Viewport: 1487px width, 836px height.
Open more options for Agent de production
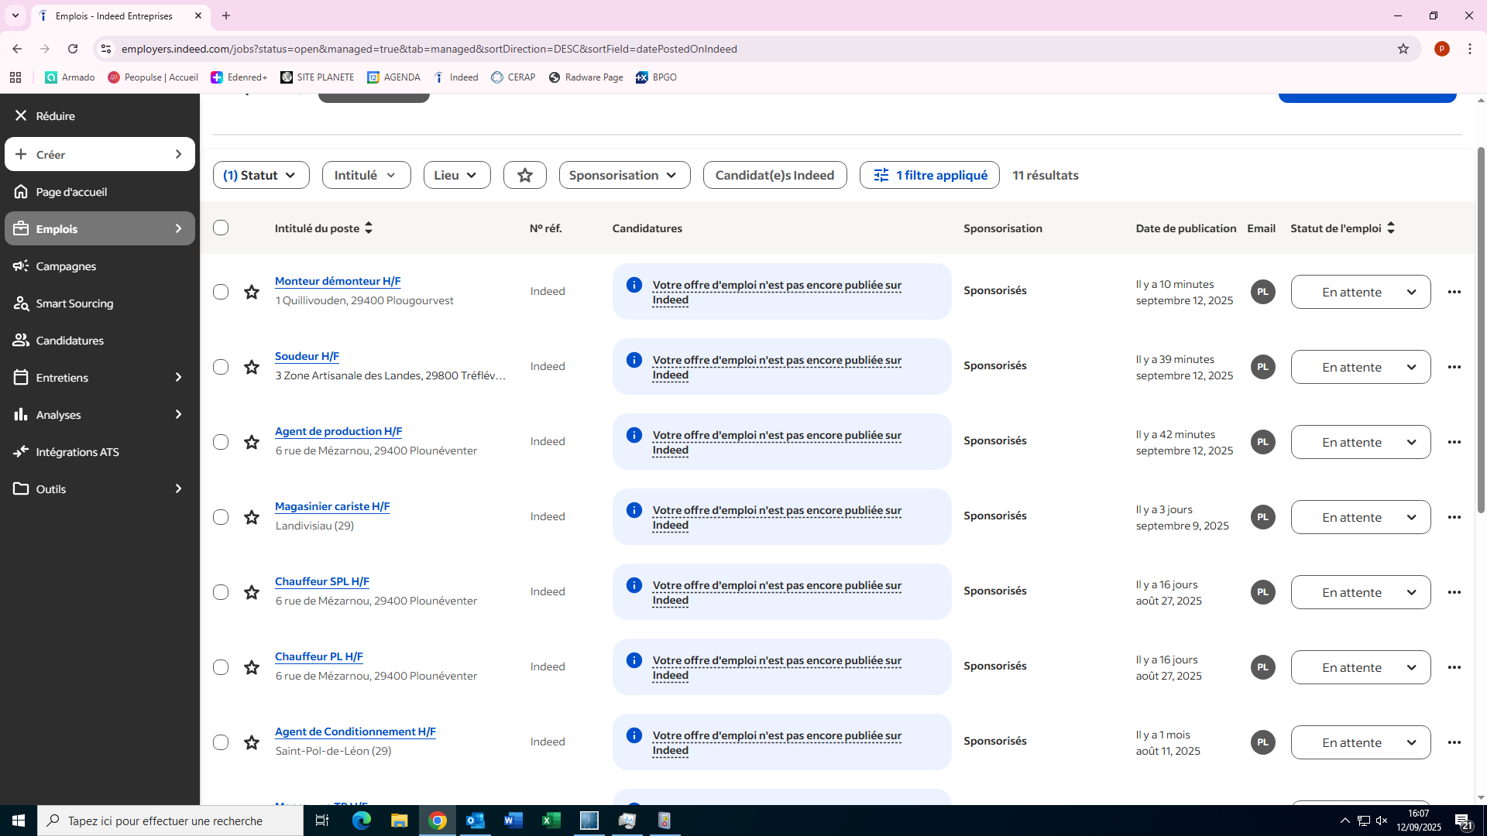pyautogui.click(x=1454, y=442)
